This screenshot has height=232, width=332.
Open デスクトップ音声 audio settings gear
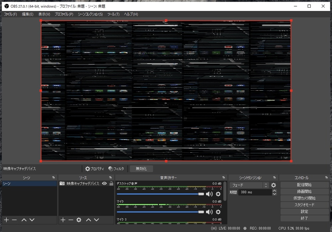point(218,194)
